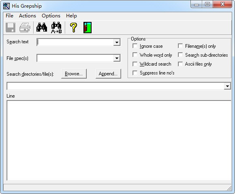This screenshot has width=235, height=194.
Task: Click inside the search directories path field
Action: 115,86
